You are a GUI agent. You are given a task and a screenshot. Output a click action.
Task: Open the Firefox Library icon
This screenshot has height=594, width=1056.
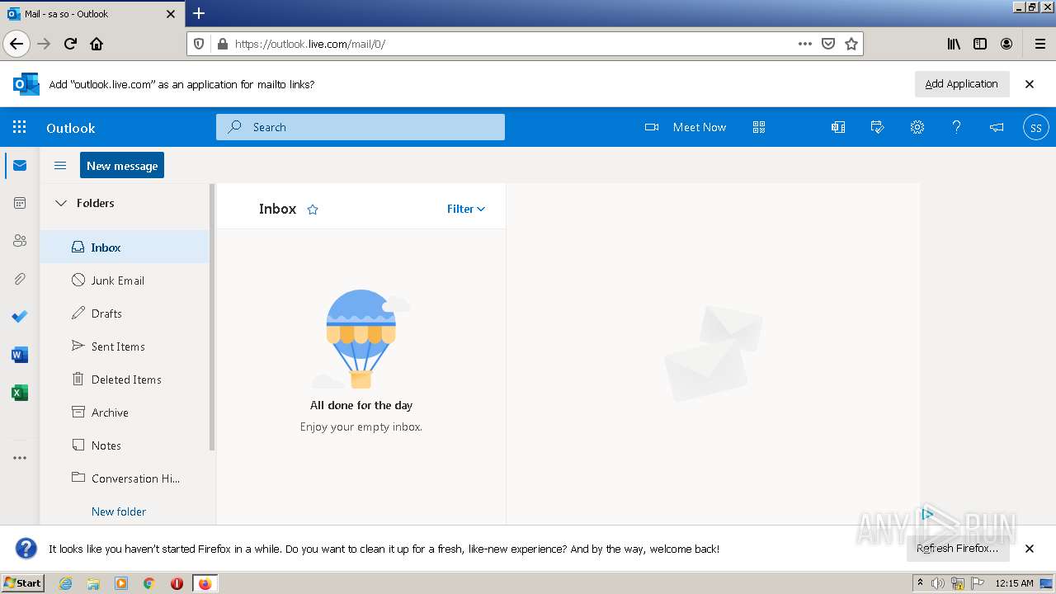[954, 44]
